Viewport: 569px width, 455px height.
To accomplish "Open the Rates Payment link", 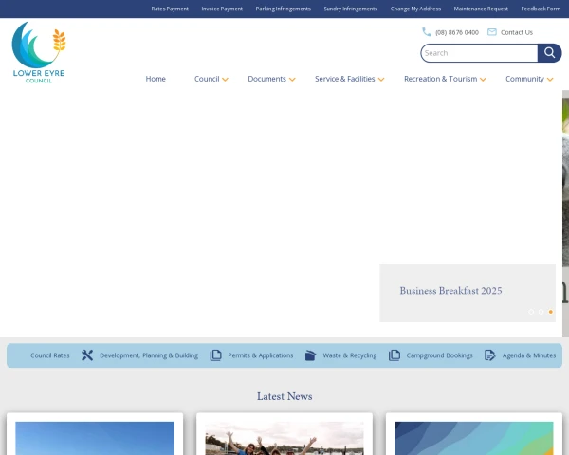I will click(x=170, y=9).
